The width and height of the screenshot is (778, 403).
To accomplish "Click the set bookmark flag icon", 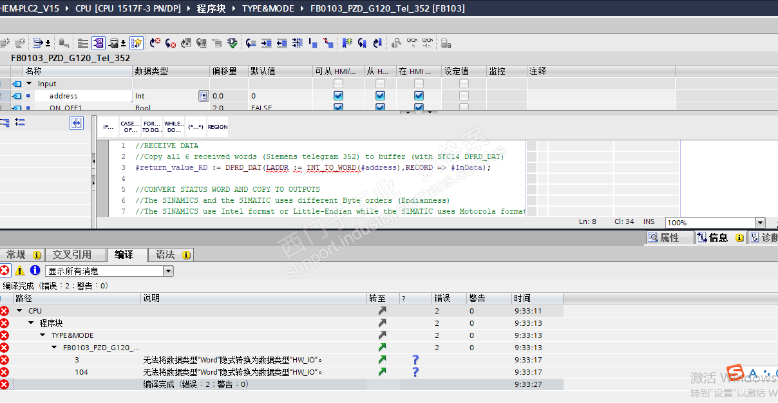I will pyautogui.click(x=347, y=43).
